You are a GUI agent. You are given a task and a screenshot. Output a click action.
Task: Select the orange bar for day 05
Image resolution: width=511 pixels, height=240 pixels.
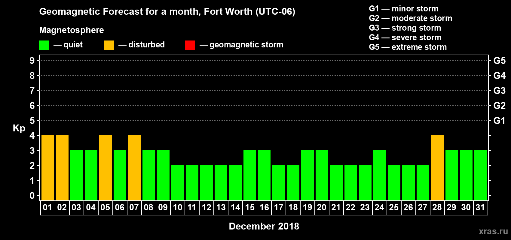pos(106,168)
